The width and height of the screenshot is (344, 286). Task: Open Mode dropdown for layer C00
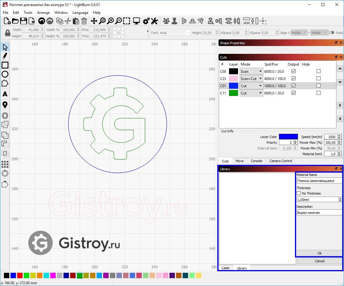[x=251, y=72]
